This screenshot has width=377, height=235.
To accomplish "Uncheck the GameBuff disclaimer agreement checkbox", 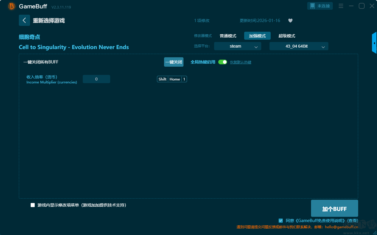I will coord(281,221).
